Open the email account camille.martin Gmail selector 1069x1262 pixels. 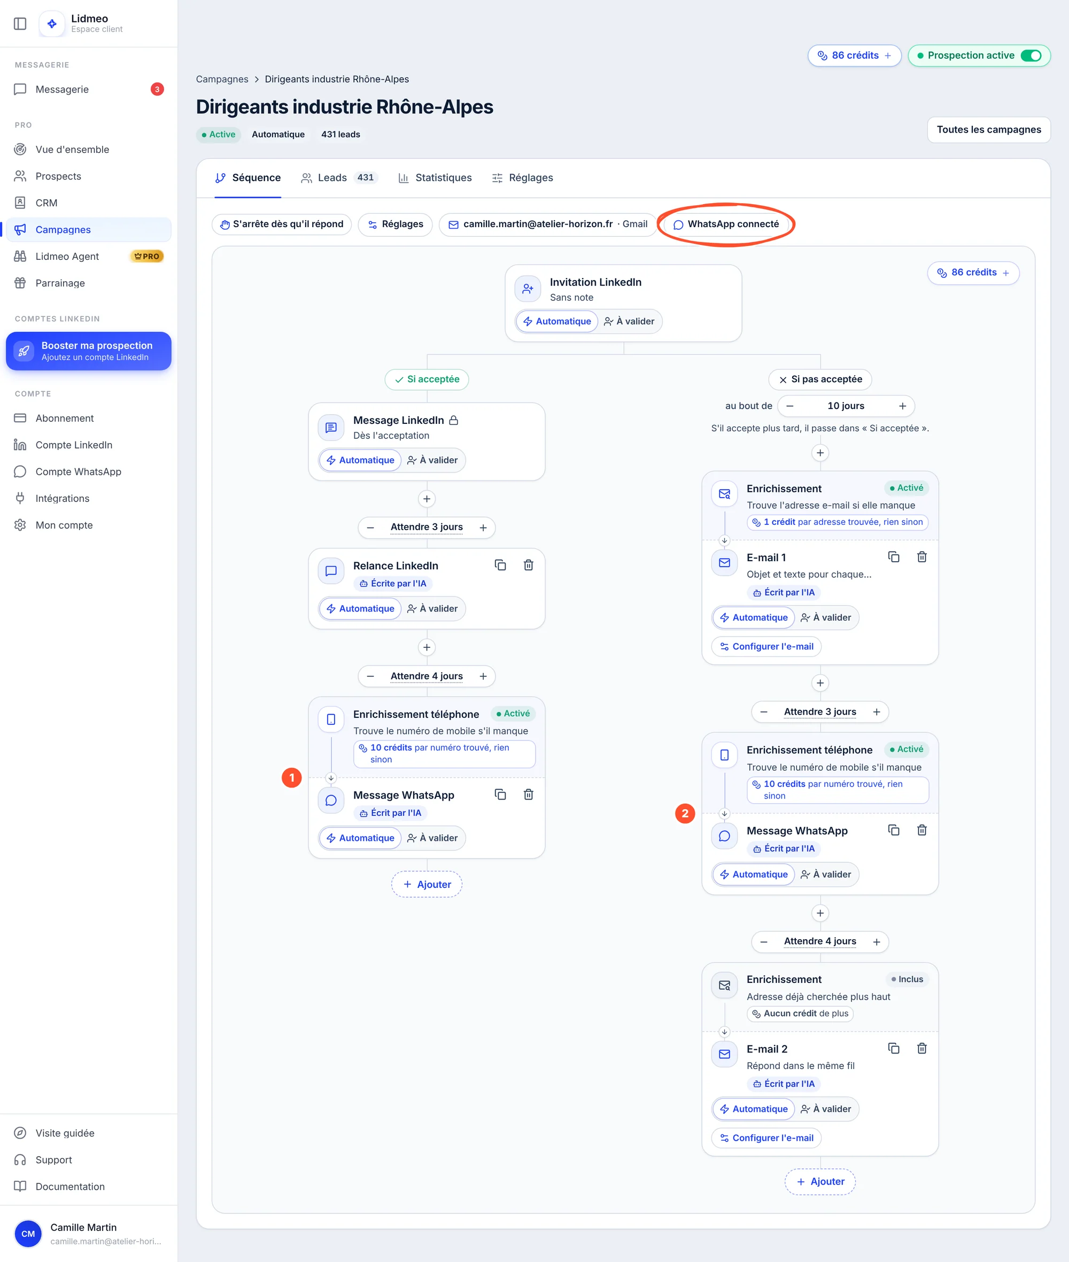click(548, 224)
